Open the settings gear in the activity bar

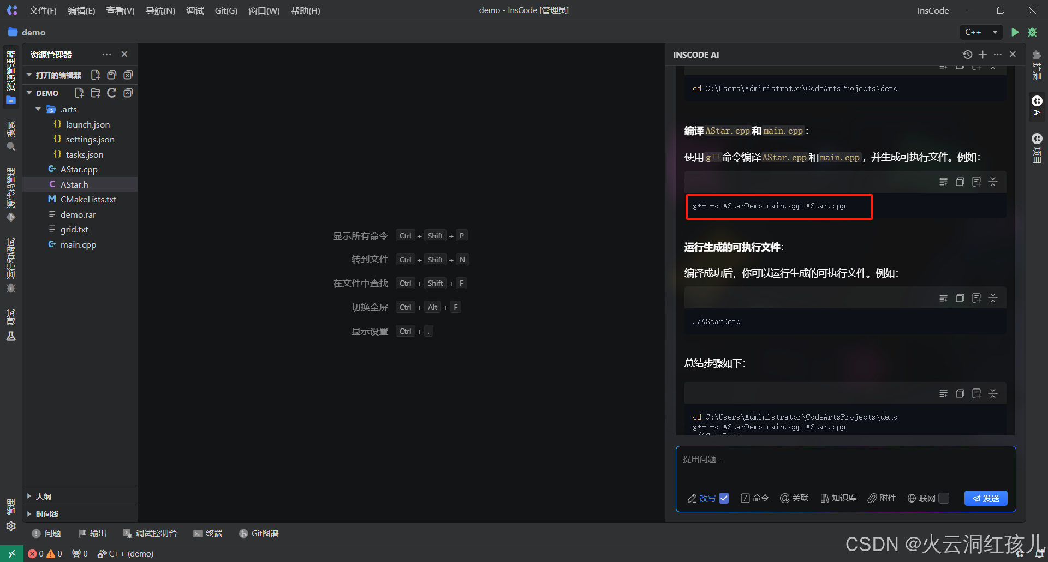11,526
